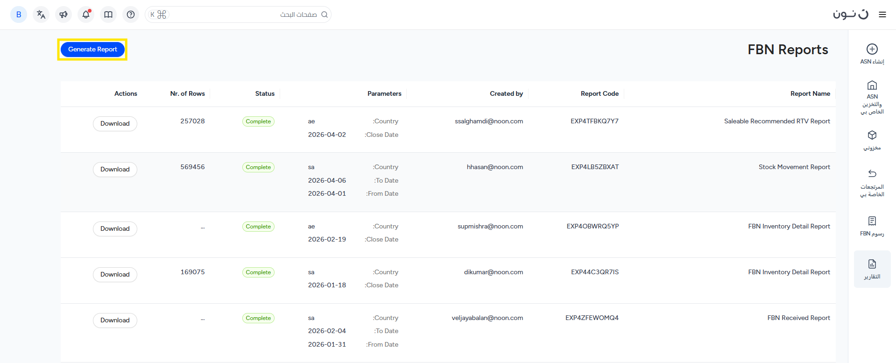Open the hamburger menu icon

(882, 14)
